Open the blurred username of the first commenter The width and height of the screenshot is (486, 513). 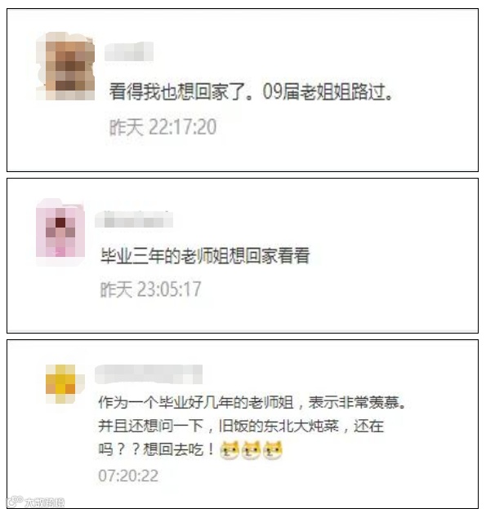coord(129,51)
